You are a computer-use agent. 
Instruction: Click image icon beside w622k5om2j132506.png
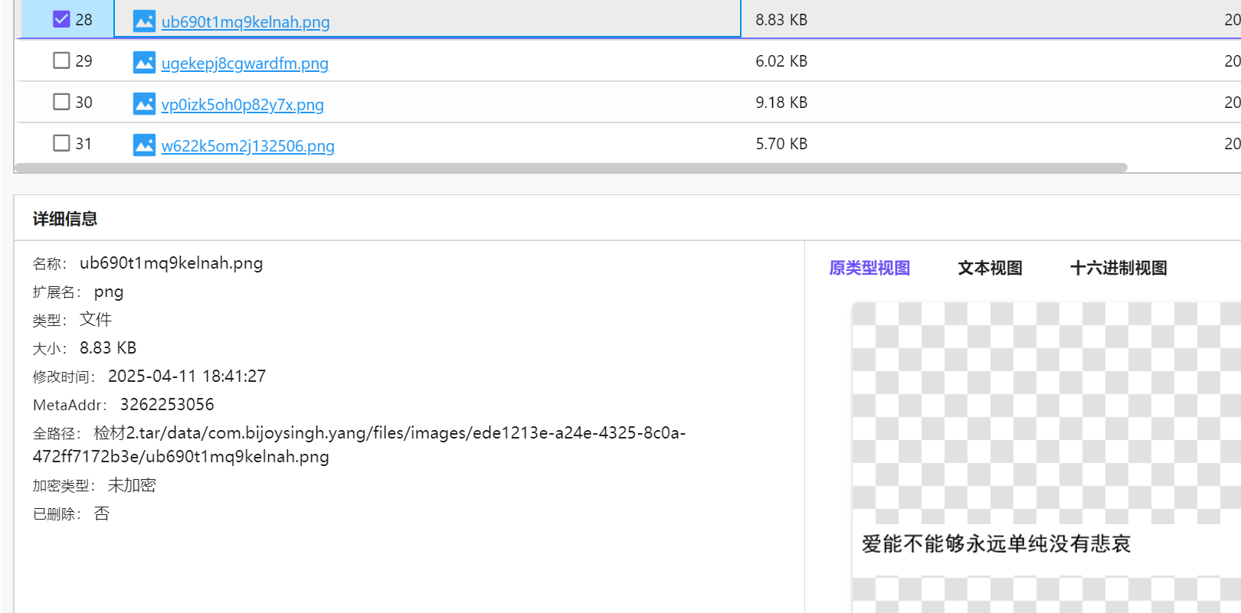(144, 145)
